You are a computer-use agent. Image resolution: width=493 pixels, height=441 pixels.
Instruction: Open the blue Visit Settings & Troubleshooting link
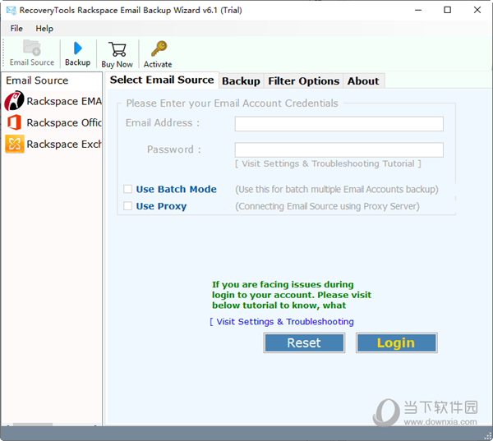pyautogui.click(x=282, y=322)
